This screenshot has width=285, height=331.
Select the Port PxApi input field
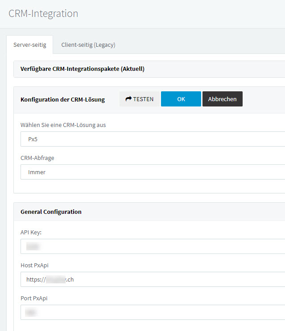(152, 312)
